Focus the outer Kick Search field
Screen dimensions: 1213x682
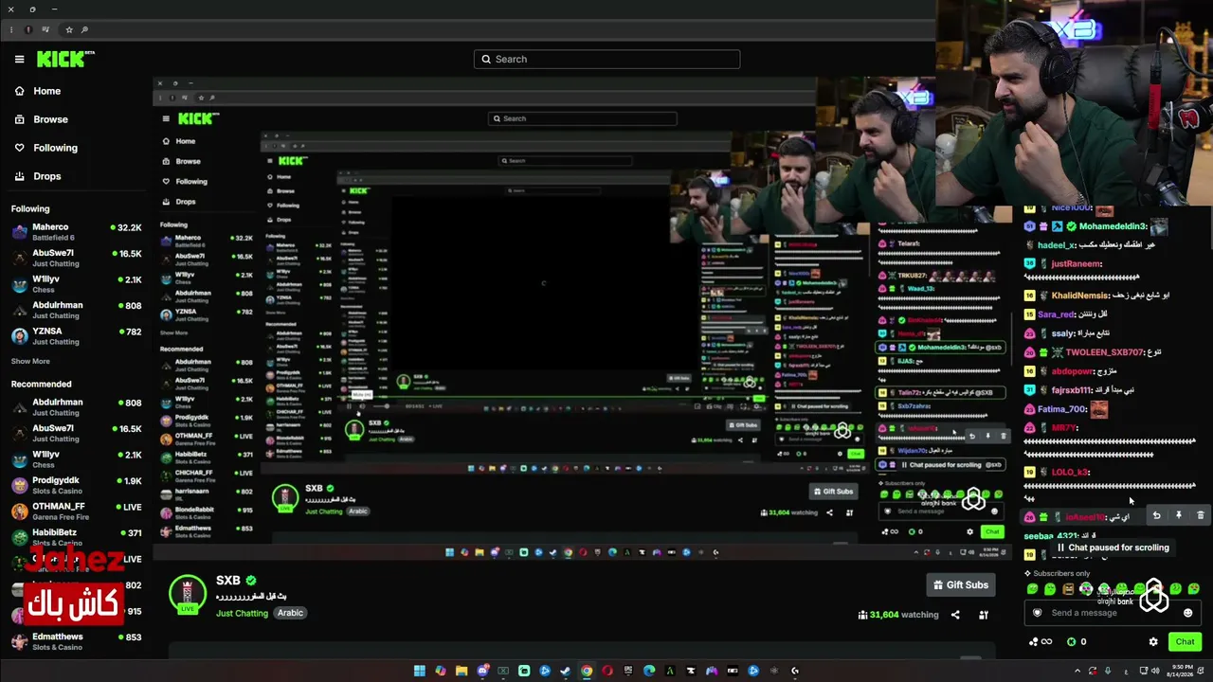pos(606,59)
